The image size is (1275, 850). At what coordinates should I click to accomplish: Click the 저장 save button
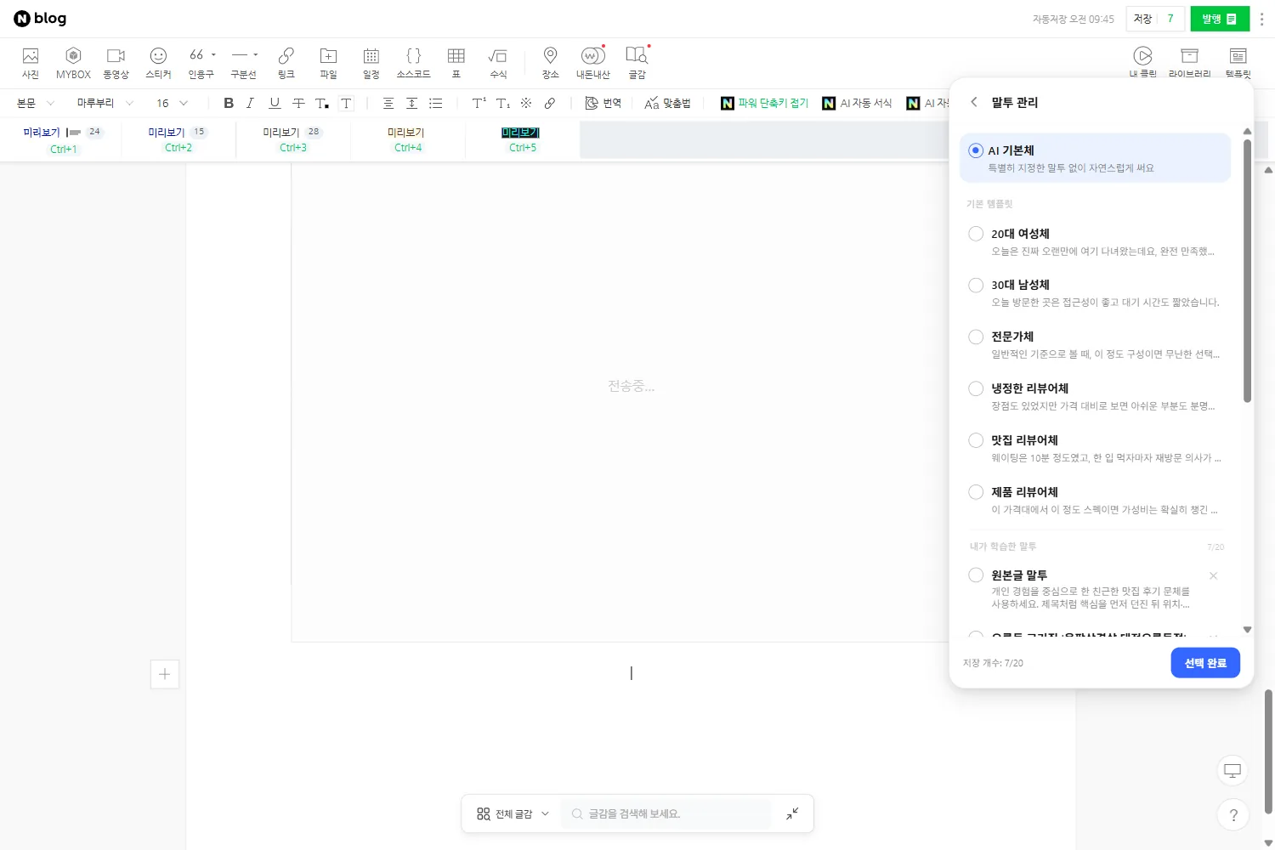[1142, 19]
